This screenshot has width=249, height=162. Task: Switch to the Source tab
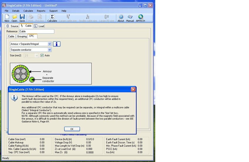(x=12, y=26)
